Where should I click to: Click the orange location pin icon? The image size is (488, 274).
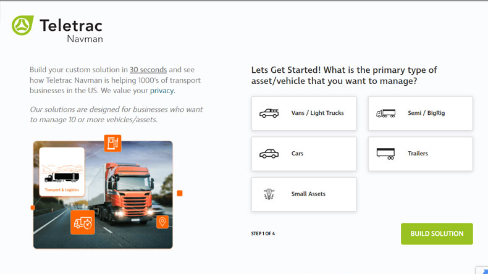click(162, 222)
